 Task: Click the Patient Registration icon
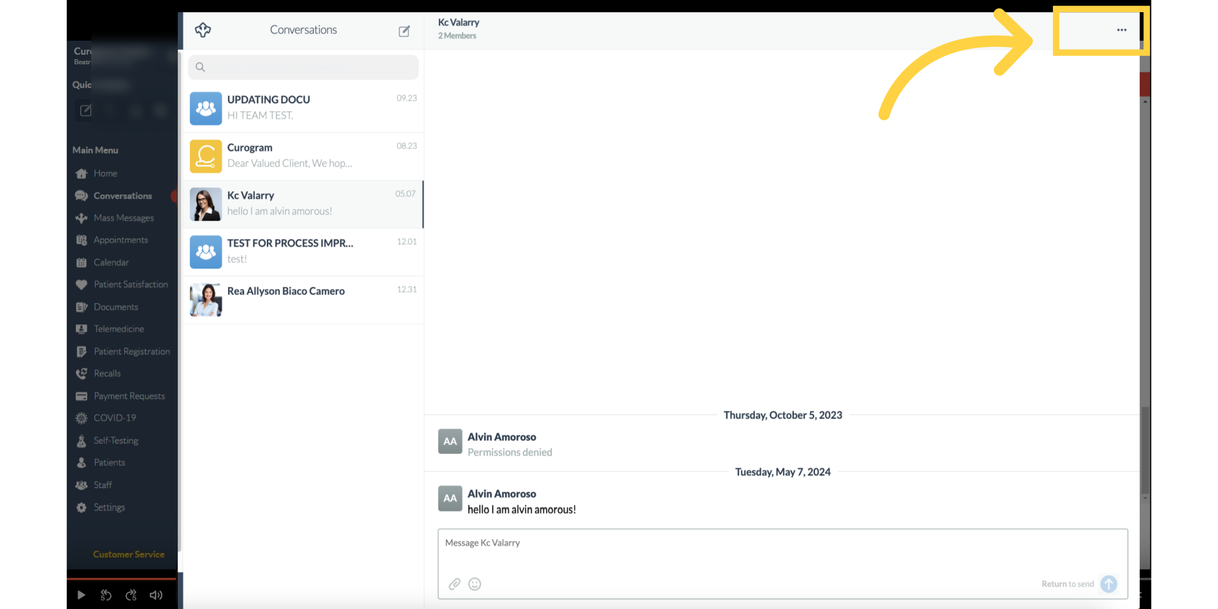82,352
